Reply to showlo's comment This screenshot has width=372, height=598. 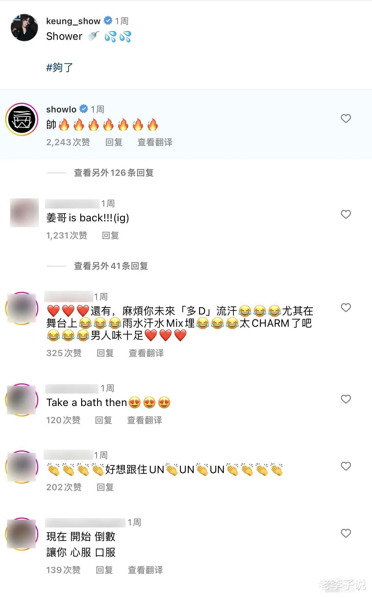click(x=114, y=142)
